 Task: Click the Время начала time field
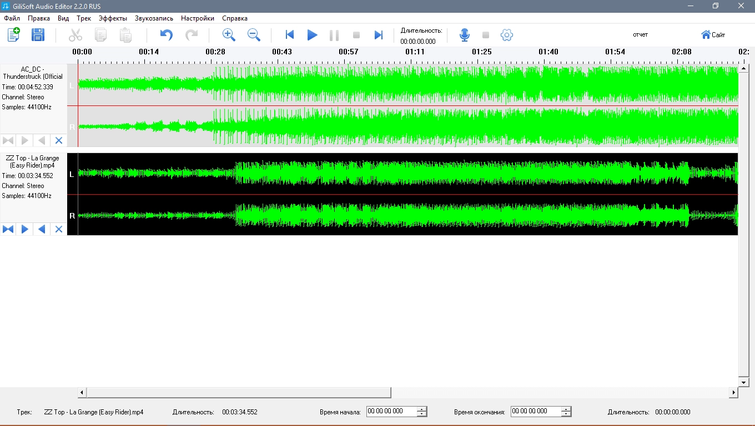391,412
